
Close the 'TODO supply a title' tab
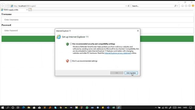coord(27,10)
